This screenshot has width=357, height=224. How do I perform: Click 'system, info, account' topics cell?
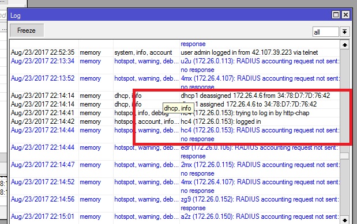coord(143,52)
